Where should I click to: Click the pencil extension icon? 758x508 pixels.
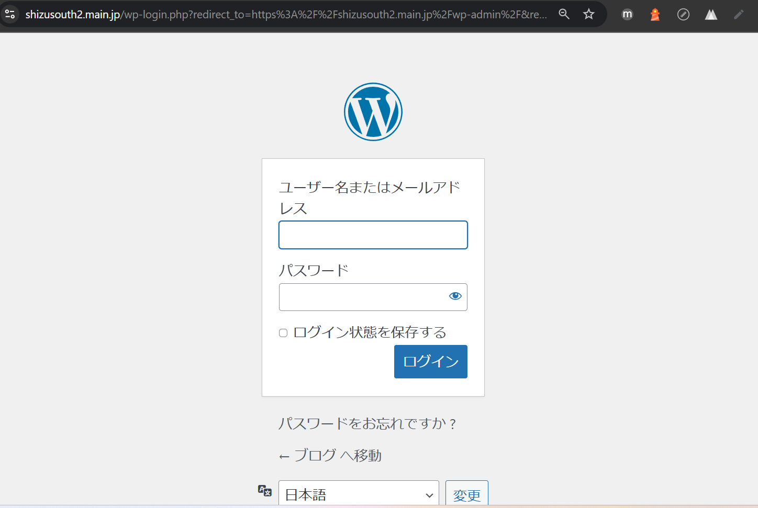tap(739, 15)
